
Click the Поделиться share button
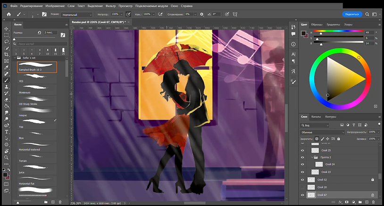pos(352,15)
